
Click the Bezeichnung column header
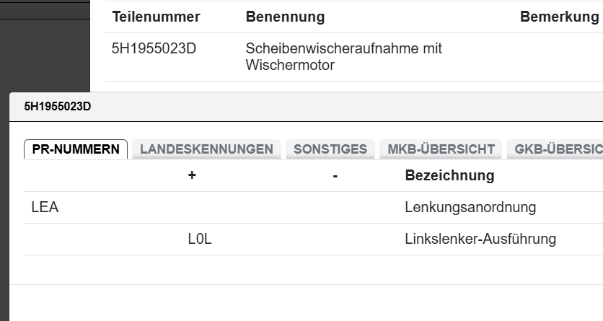pyautogui.click(x=449, y=175)
